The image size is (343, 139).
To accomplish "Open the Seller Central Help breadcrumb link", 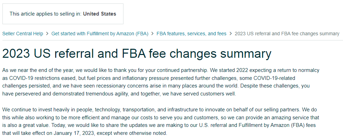I will coord(23,34).
